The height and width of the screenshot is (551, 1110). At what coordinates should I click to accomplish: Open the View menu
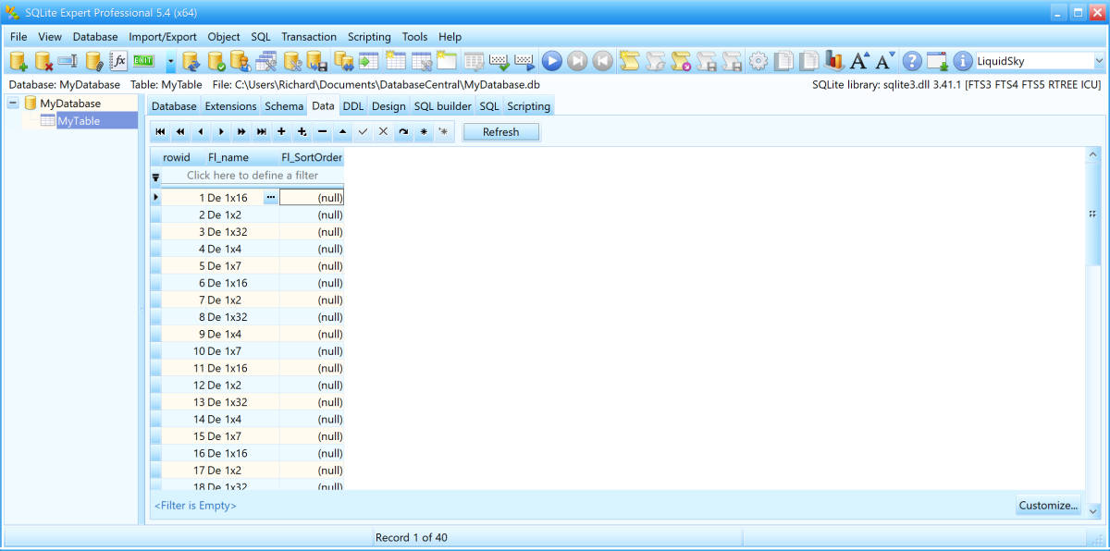tap(50, 37)
